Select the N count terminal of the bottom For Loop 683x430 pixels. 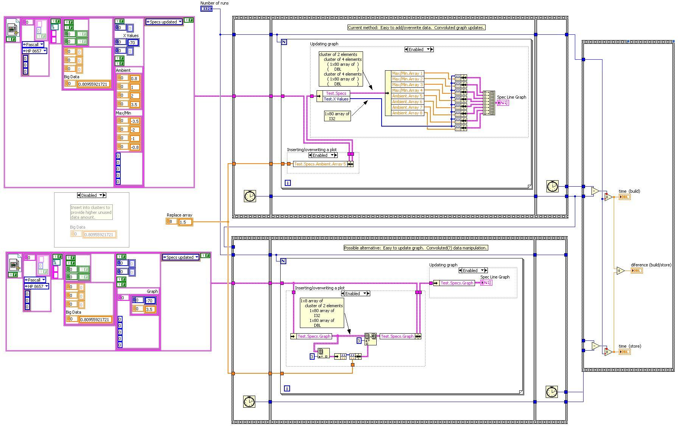click(283, 261)
